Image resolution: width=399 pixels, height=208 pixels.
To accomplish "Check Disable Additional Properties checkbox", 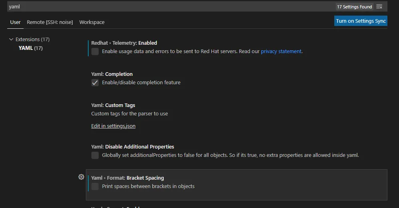I will [x=95, y=155].
